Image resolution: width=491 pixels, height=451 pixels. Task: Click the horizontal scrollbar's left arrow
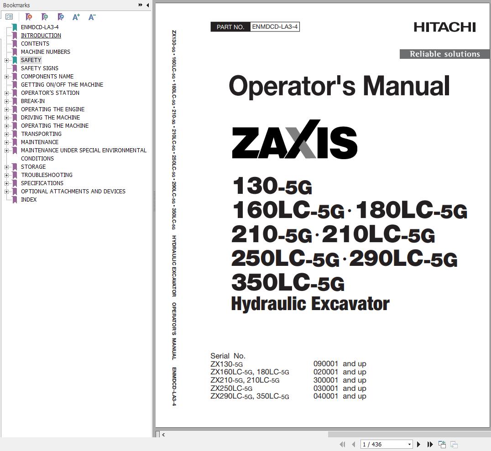163,435
